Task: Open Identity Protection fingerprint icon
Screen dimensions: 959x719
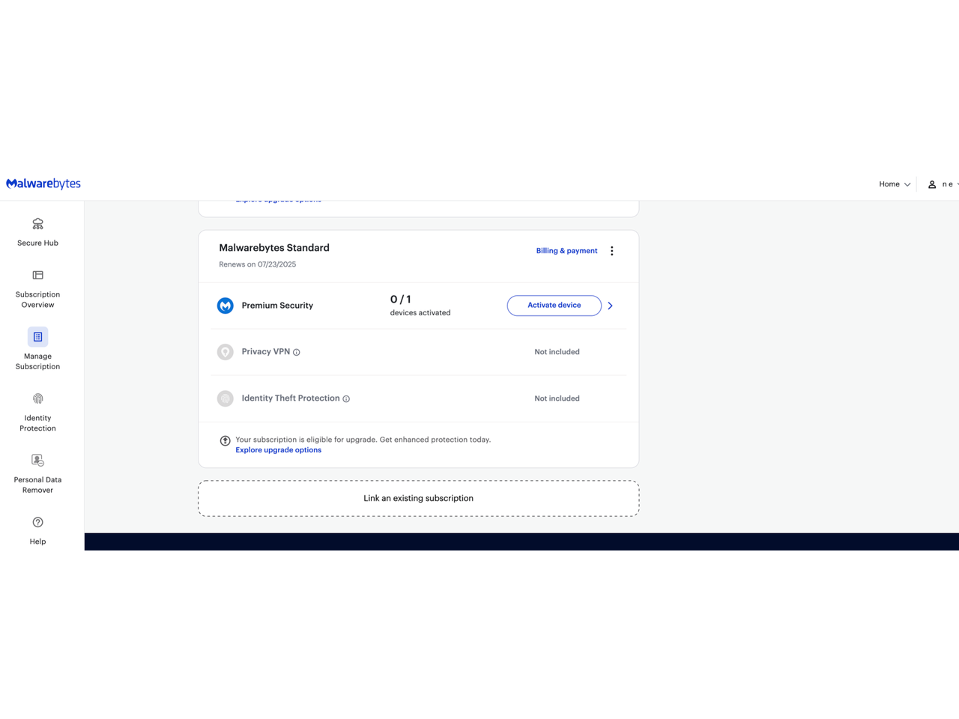Action: [x=37, y=398]
